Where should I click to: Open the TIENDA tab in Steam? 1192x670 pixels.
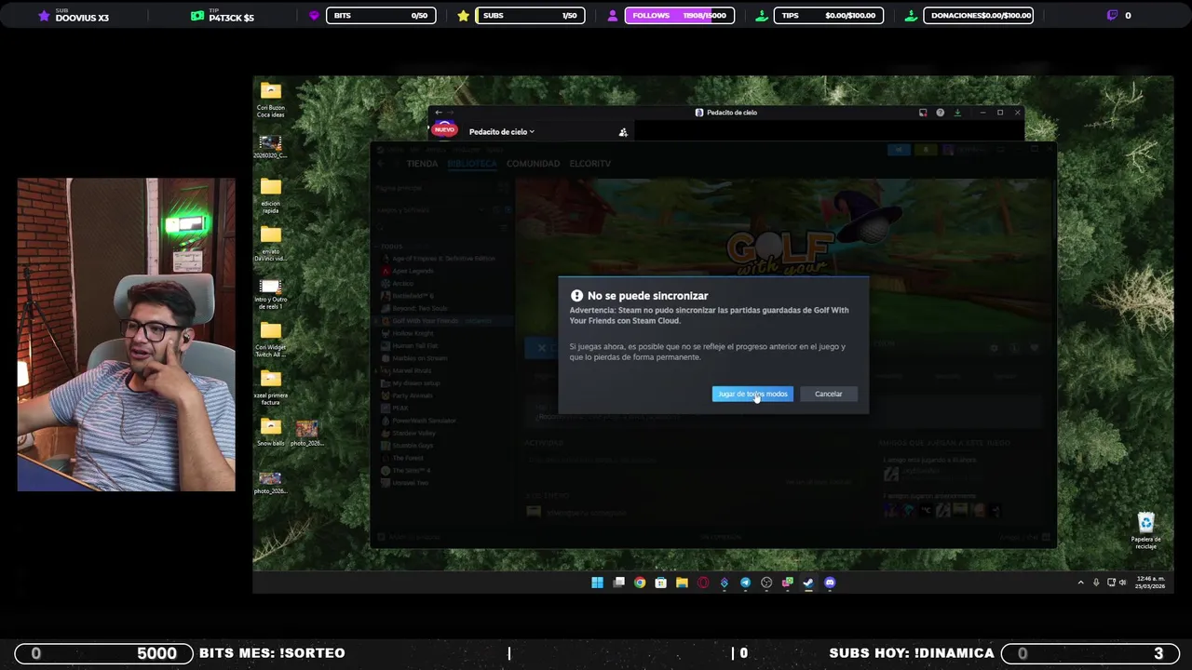(x=422, y=164)
